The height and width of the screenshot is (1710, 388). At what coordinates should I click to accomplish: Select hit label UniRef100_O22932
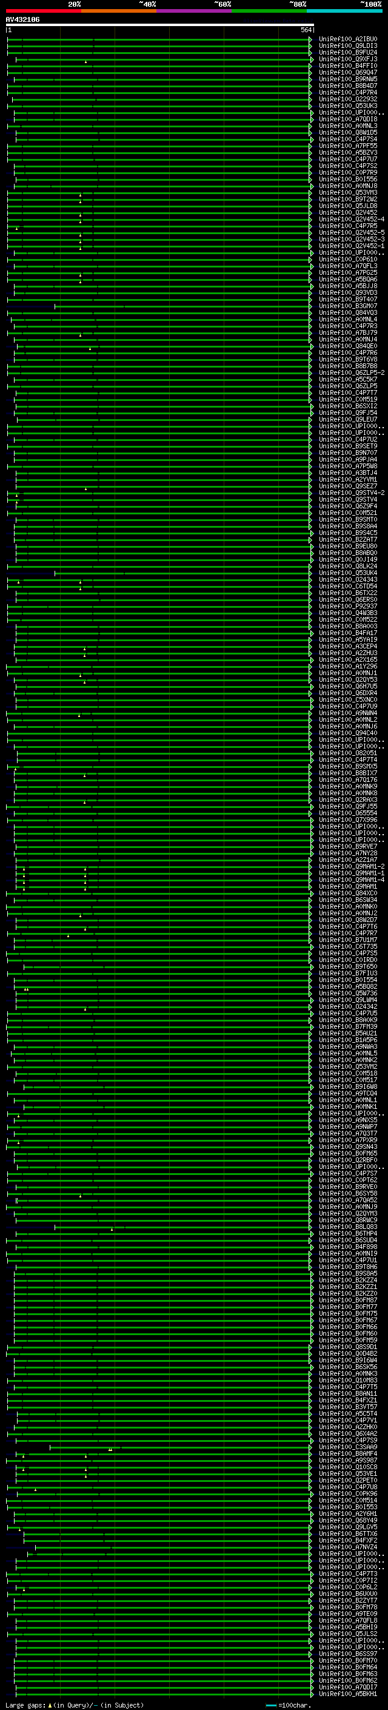point(348,99)
